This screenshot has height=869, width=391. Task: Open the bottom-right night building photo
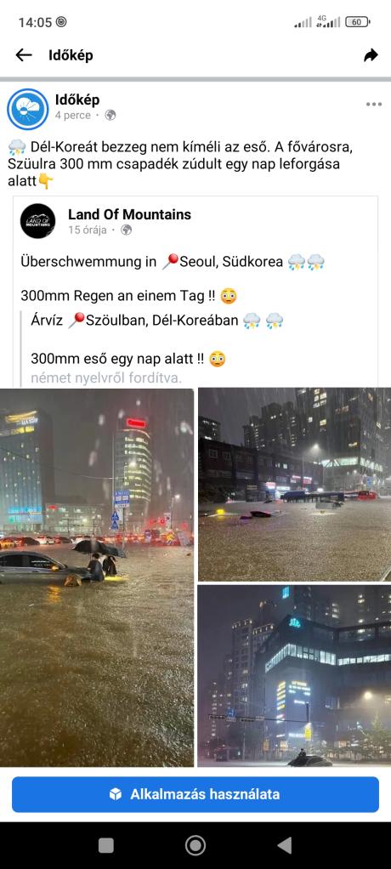click(295, 676)
